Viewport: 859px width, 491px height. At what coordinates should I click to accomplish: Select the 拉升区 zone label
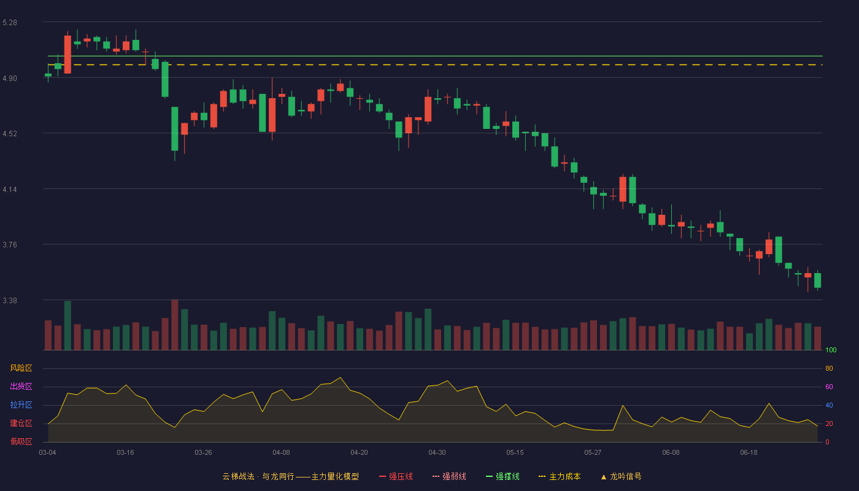point(21,405)
